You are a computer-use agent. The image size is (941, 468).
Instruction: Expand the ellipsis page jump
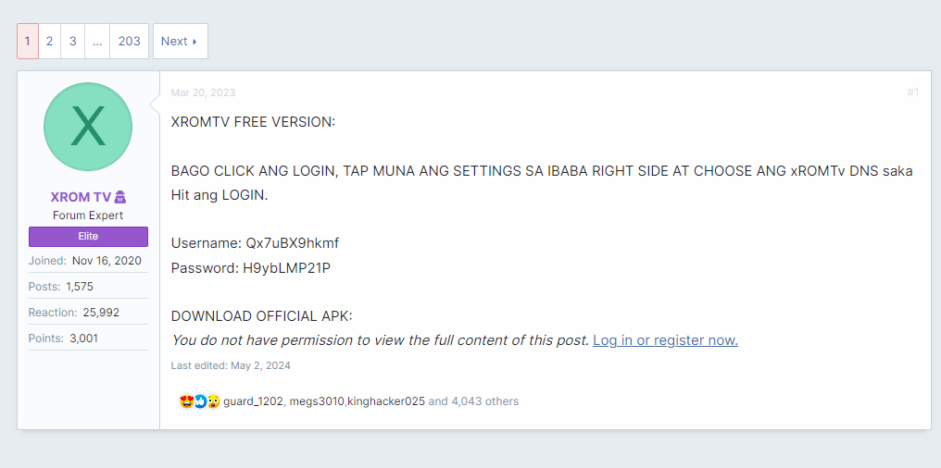pyautogui.click(x=97, y=42)
